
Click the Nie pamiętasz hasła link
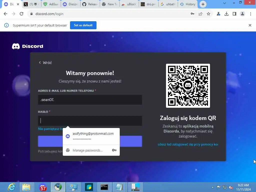click(x=50, y=129)
